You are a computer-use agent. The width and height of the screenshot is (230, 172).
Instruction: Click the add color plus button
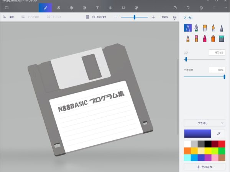(x=204, y=167)
